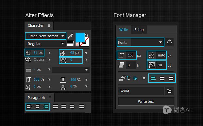Justify text with last line right
This screenshot has width=203, height=126.
click(x=72, y=107)
